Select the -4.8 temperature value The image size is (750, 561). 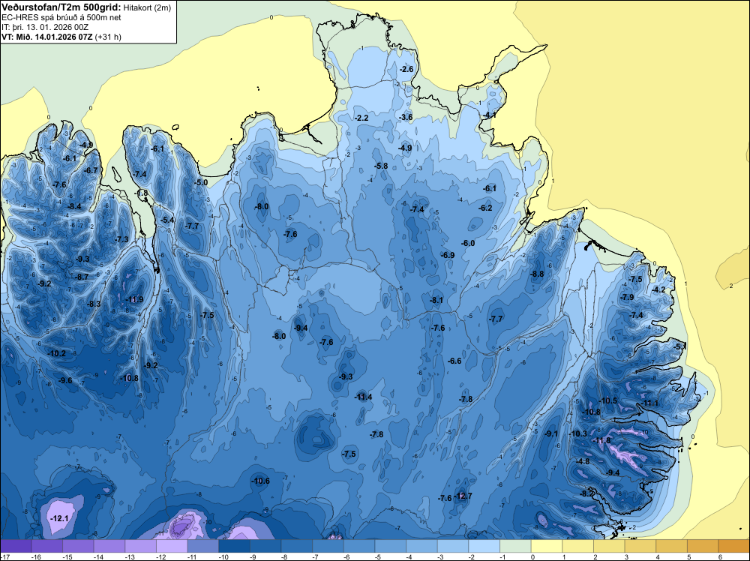[x=583, y=462]
